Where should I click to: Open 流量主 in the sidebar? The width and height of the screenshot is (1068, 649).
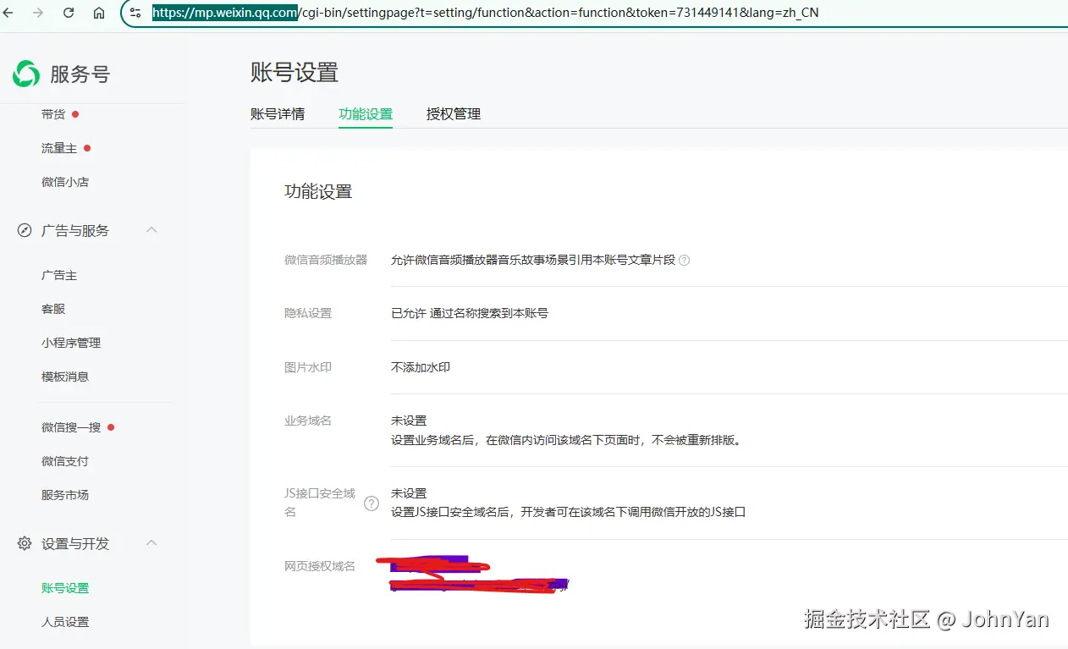coord(59,148)
